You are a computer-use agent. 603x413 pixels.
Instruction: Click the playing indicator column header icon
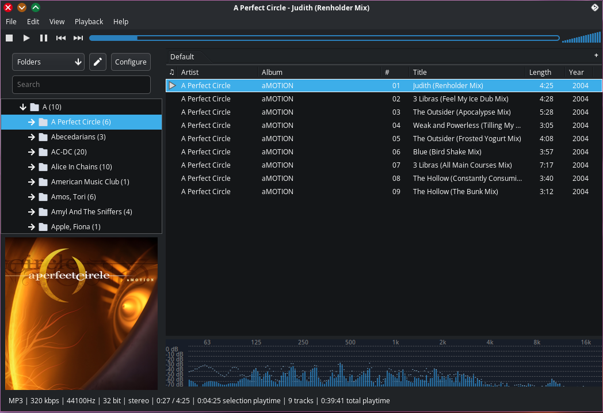click(x=171, y=72)
